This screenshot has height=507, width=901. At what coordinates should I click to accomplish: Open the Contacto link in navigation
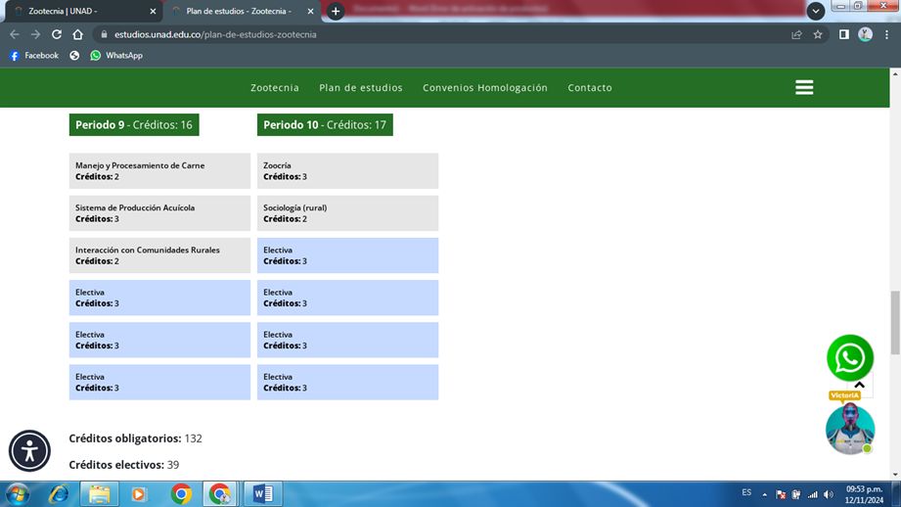click(590, 87)
